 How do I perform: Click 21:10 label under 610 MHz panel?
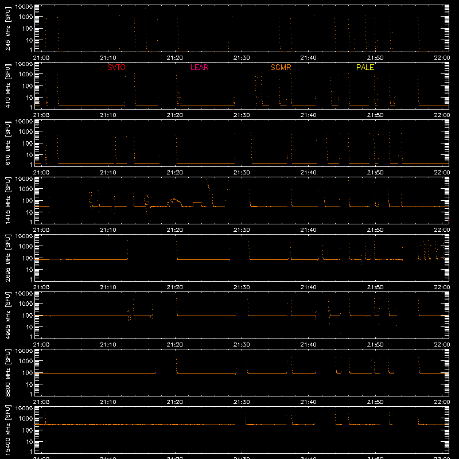[108, 173]
